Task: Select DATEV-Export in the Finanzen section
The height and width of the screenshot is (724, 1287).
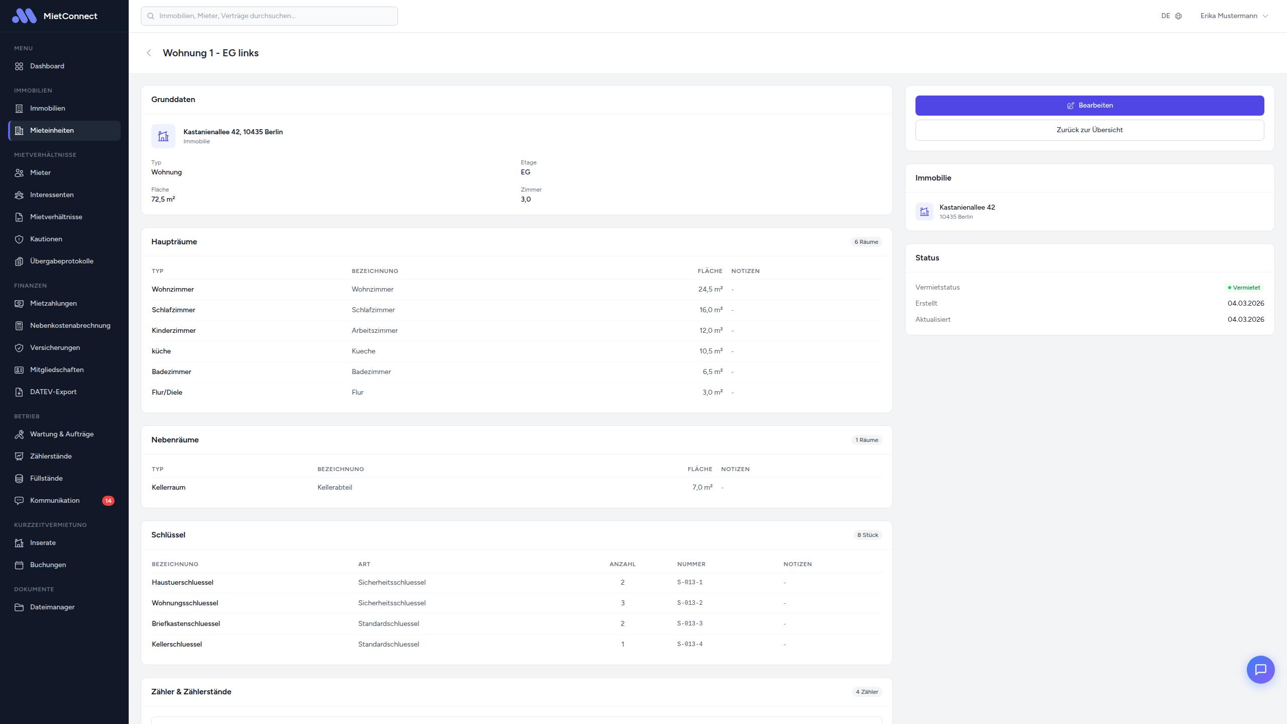Action: coord(53,392)
